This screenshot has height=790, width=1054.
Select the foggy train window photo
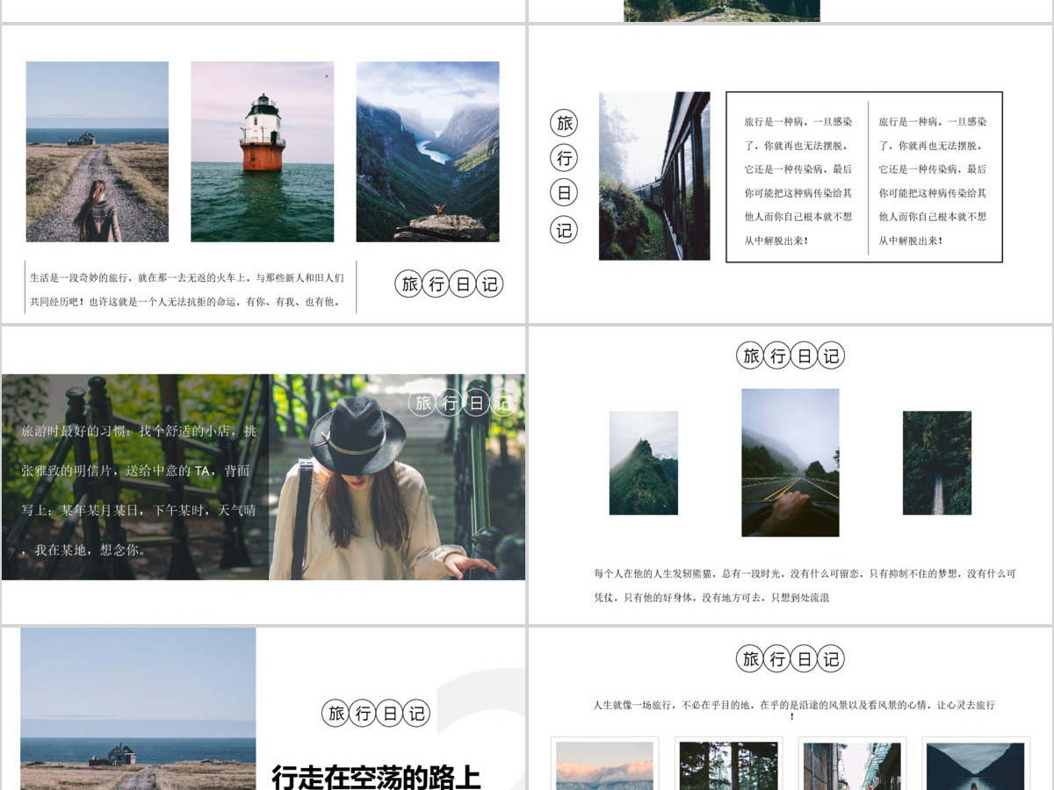click(x=654, y=176)
